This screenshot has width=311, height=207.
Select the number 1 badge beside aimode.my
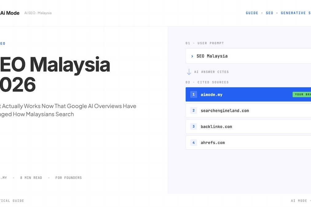[x=193, y=94]
